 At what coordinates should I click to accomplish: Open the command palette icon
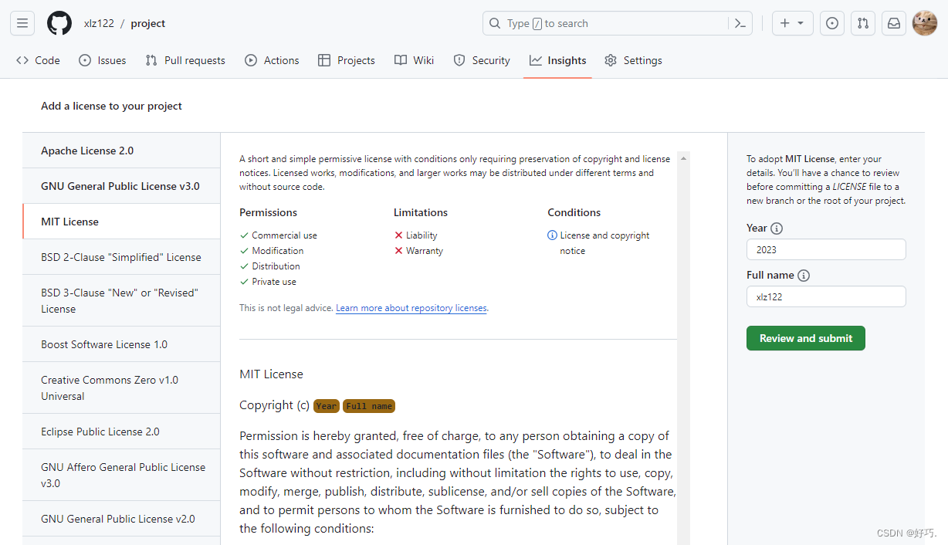[740, 23]
